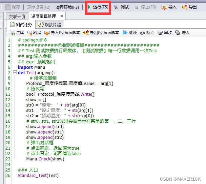Click 'show.append(str2)' line
Image resolution: width=206 pixels, height=184 pixels.
[x=45, y=137]
